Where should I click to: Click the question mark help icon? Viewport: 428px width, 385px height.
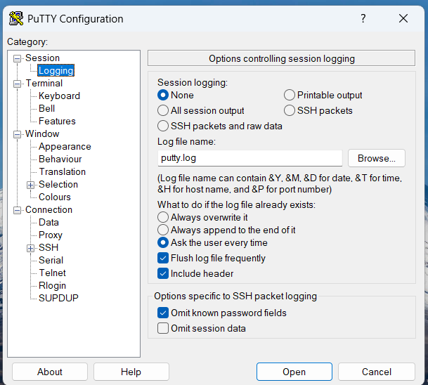(363, 18)
